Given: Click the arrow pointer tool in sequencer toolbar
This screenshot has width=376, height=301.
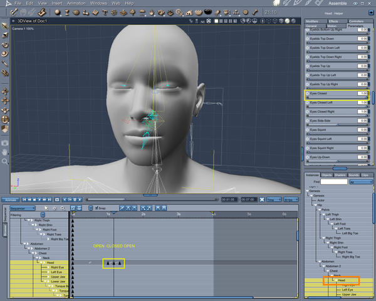Looking at the screenshot, I should click(46, 208).
